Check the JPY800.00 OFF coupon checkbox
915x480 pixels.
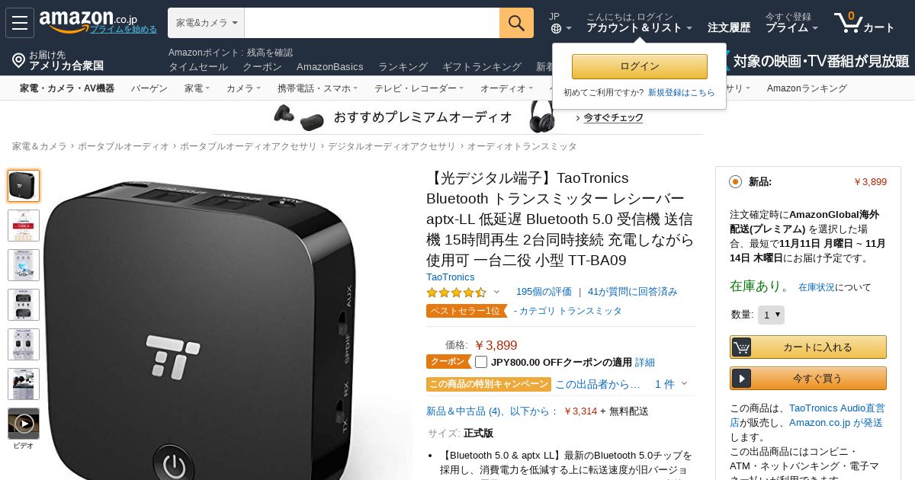(x=481, y=362)
